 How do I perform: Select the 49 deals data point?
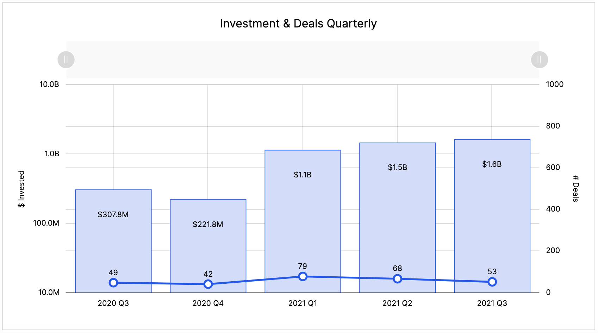click(113, 283)
